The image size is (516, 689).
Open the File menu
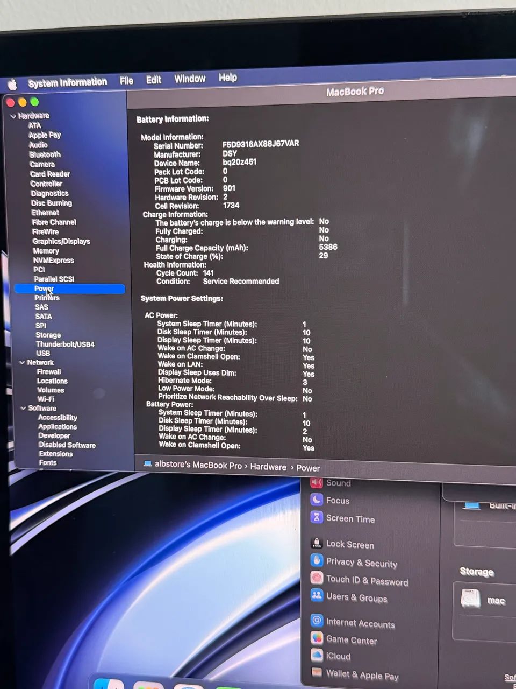tap(126, 81)
